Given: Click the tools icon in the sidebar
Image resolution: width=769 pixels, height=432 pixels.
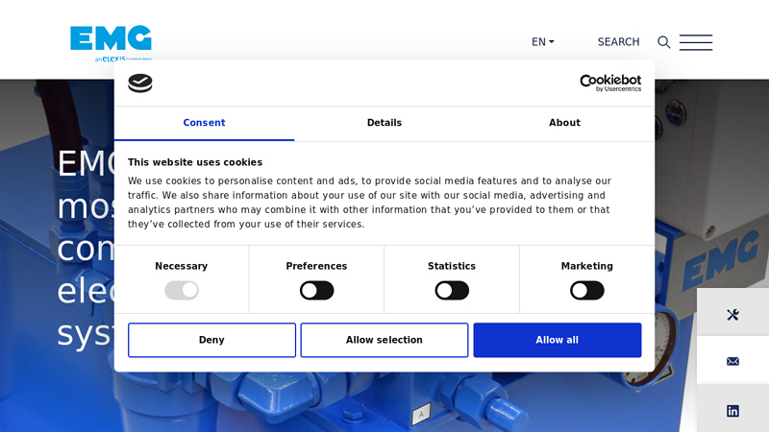Looking at the screenshot, I should (x=732, y=314).
